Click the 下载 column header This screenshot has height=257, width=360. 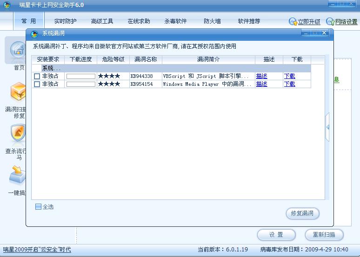coord(297,59)
